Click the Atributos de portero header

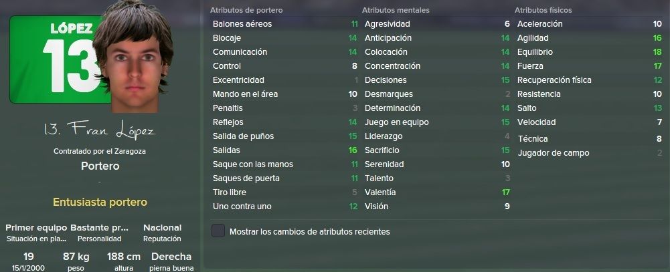pyautogui.click(x=246, y=10)
